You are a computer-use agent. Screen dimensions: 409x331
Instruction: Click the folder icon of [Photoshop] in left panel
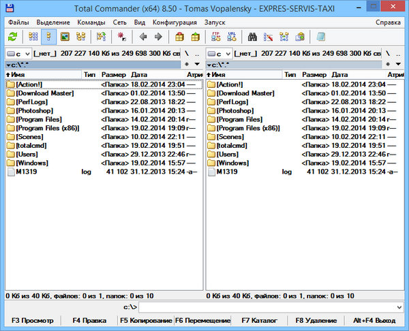pos(10,110)
